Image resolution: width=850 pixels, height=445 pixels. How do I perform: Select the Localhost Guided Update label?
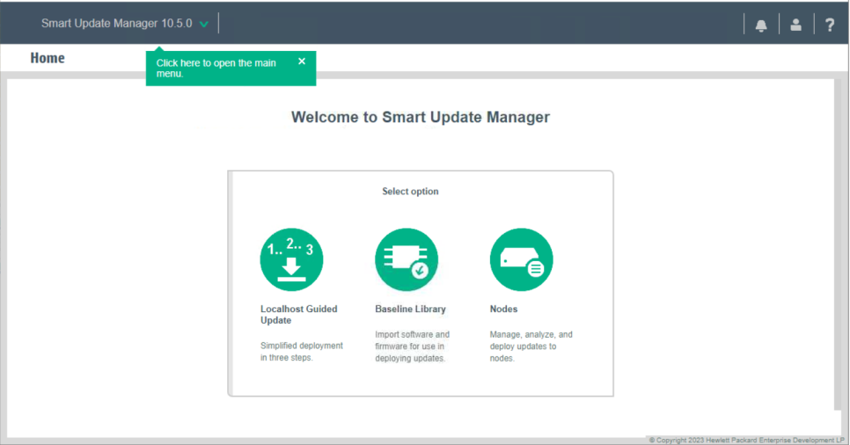click(x=298, y=314)
